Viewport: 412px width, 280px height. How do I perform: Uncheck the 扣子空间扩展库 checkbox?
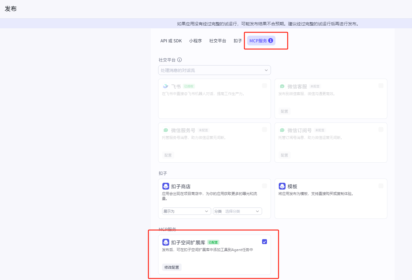tap(265, 242)
